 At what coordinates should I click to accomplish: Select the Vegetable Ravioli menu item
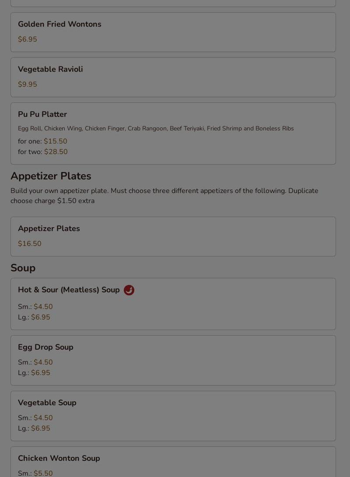click(x=50, y=69)
